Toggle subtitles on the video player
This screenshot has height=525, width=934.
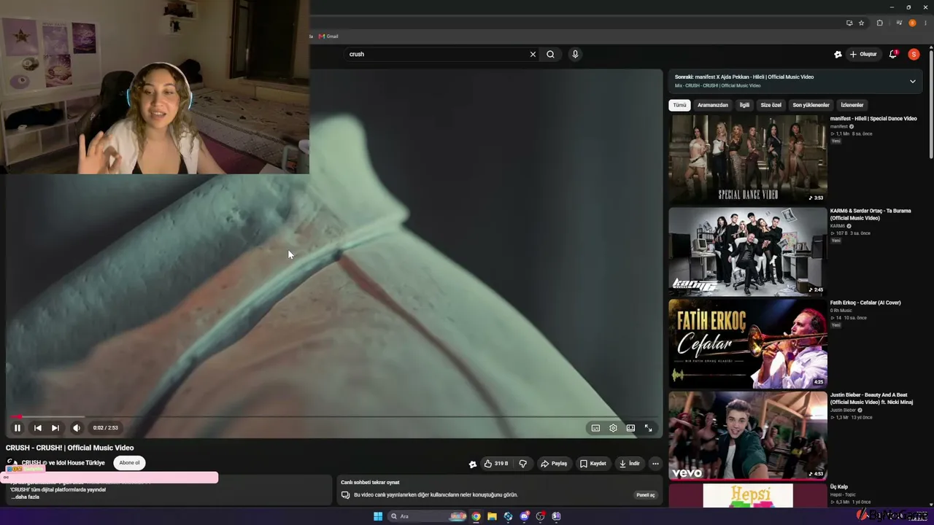(595, 428)
